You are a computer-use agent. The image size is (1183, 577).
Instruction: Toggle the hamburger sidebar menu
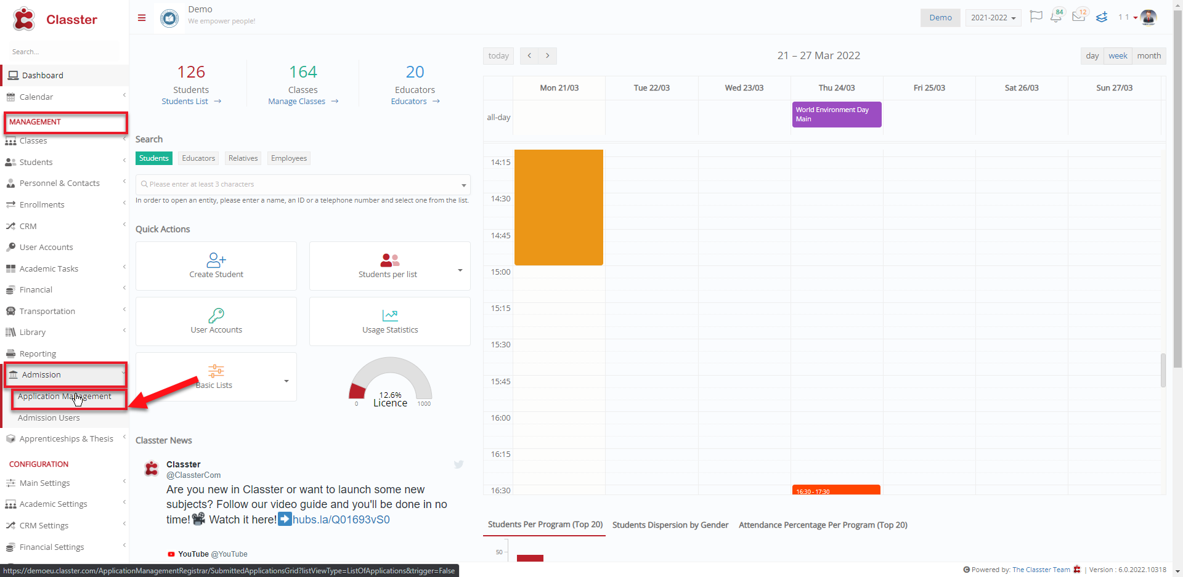[x=142, y=18]
